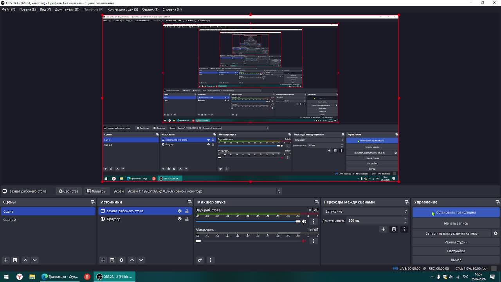501x282 pixels.
Task: Click the Остановить трансляцию button
Action: click(456, 212)
